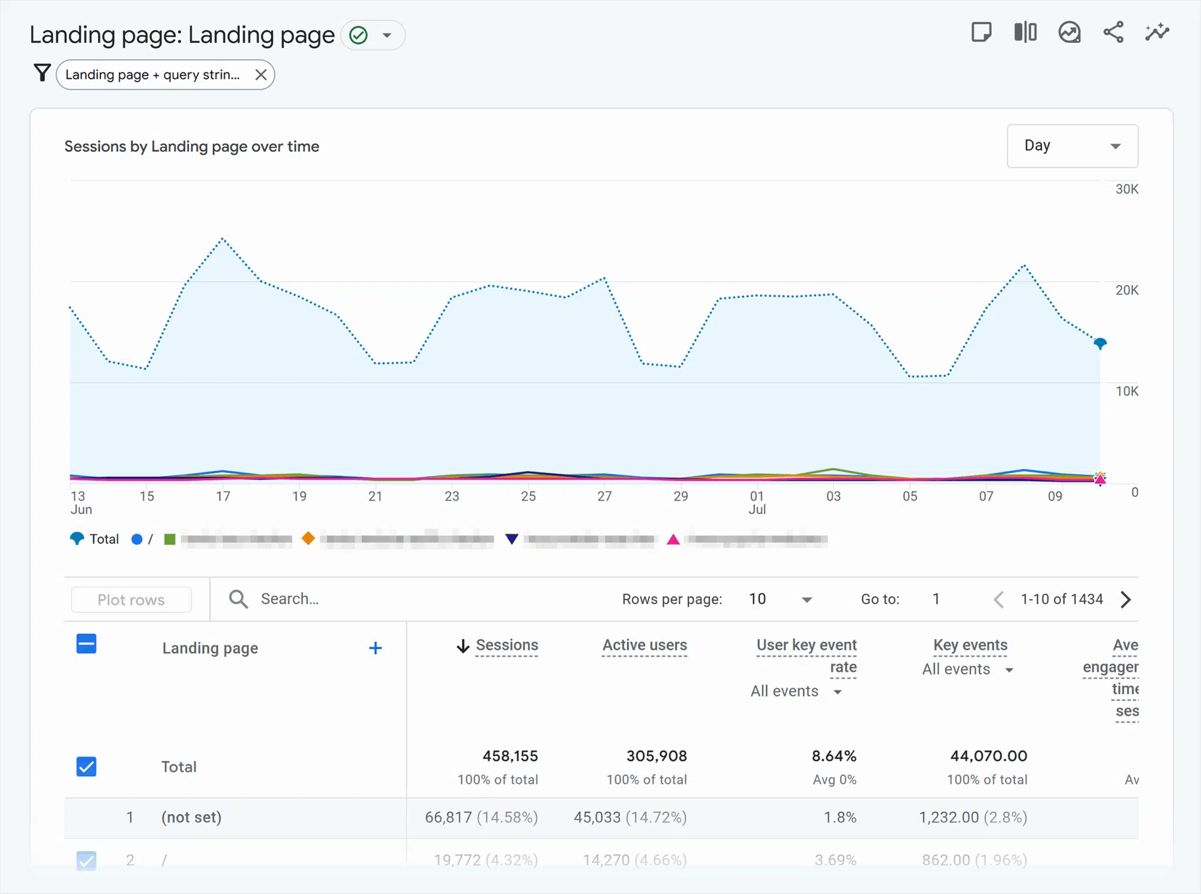
Task: Toggle the select-all rows checkbox
Action: pos(86,644)
